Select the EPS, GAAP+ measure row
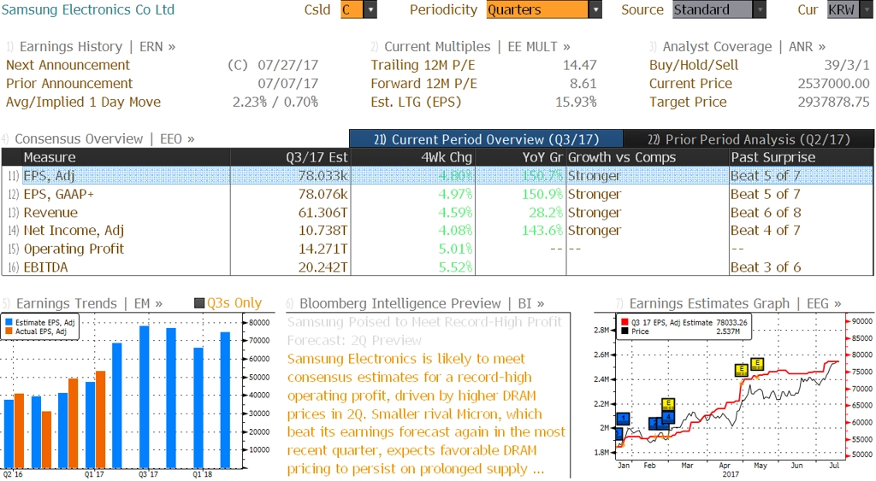The image size is (876, 481). pos(437,194)
